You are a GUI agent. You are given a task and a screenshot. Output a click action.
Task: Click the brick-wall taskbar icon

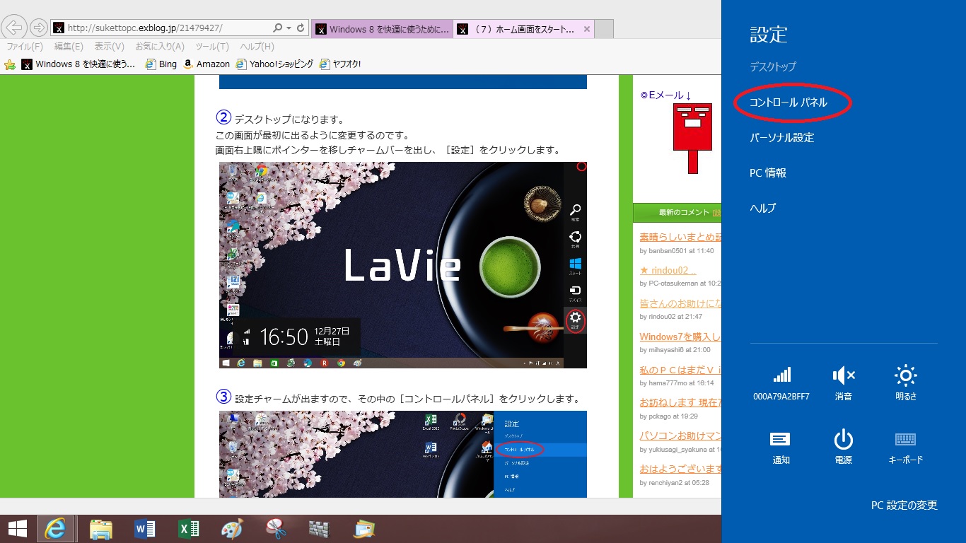tap(320, 529)
